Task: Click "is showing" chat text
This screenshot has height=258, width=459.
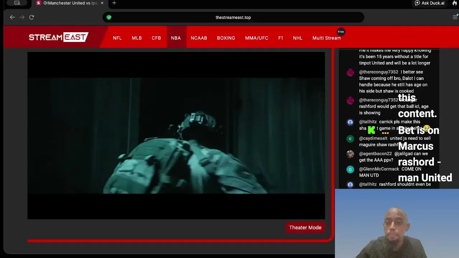Action: tap(370, 113)
